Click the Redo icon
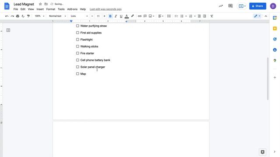This screenshot has height=157, width=280. (x=12, y=16)
